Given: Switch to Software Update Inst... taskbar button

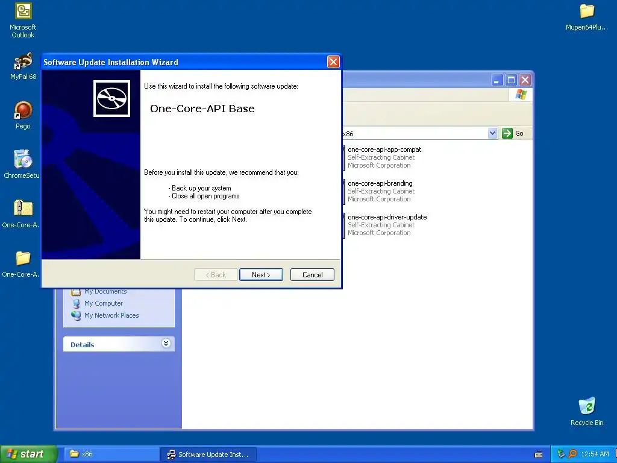Looking at the screenshot, I should [x=208, y=455].
